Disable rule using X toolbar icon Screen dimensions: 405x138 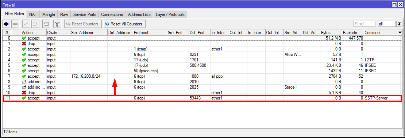(35, 24)
